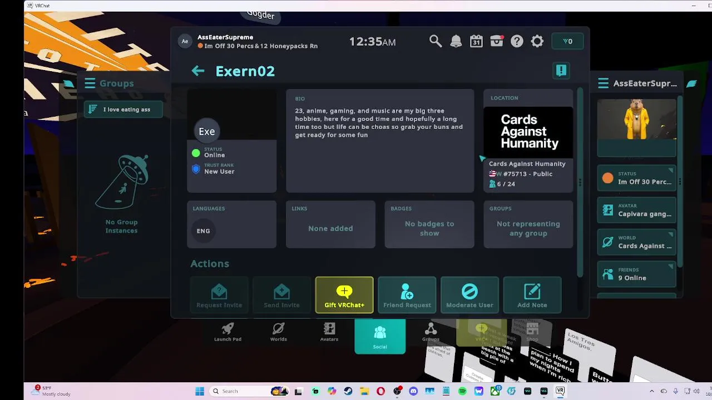Add Note for this user
This screenshot has height=400, width=712.
coord(532,295)
